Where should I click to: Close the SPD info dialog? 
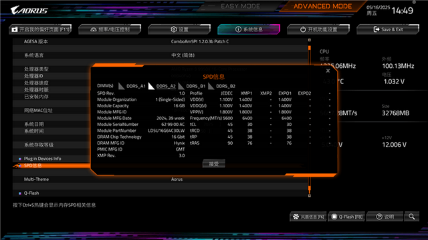[328, 71]
